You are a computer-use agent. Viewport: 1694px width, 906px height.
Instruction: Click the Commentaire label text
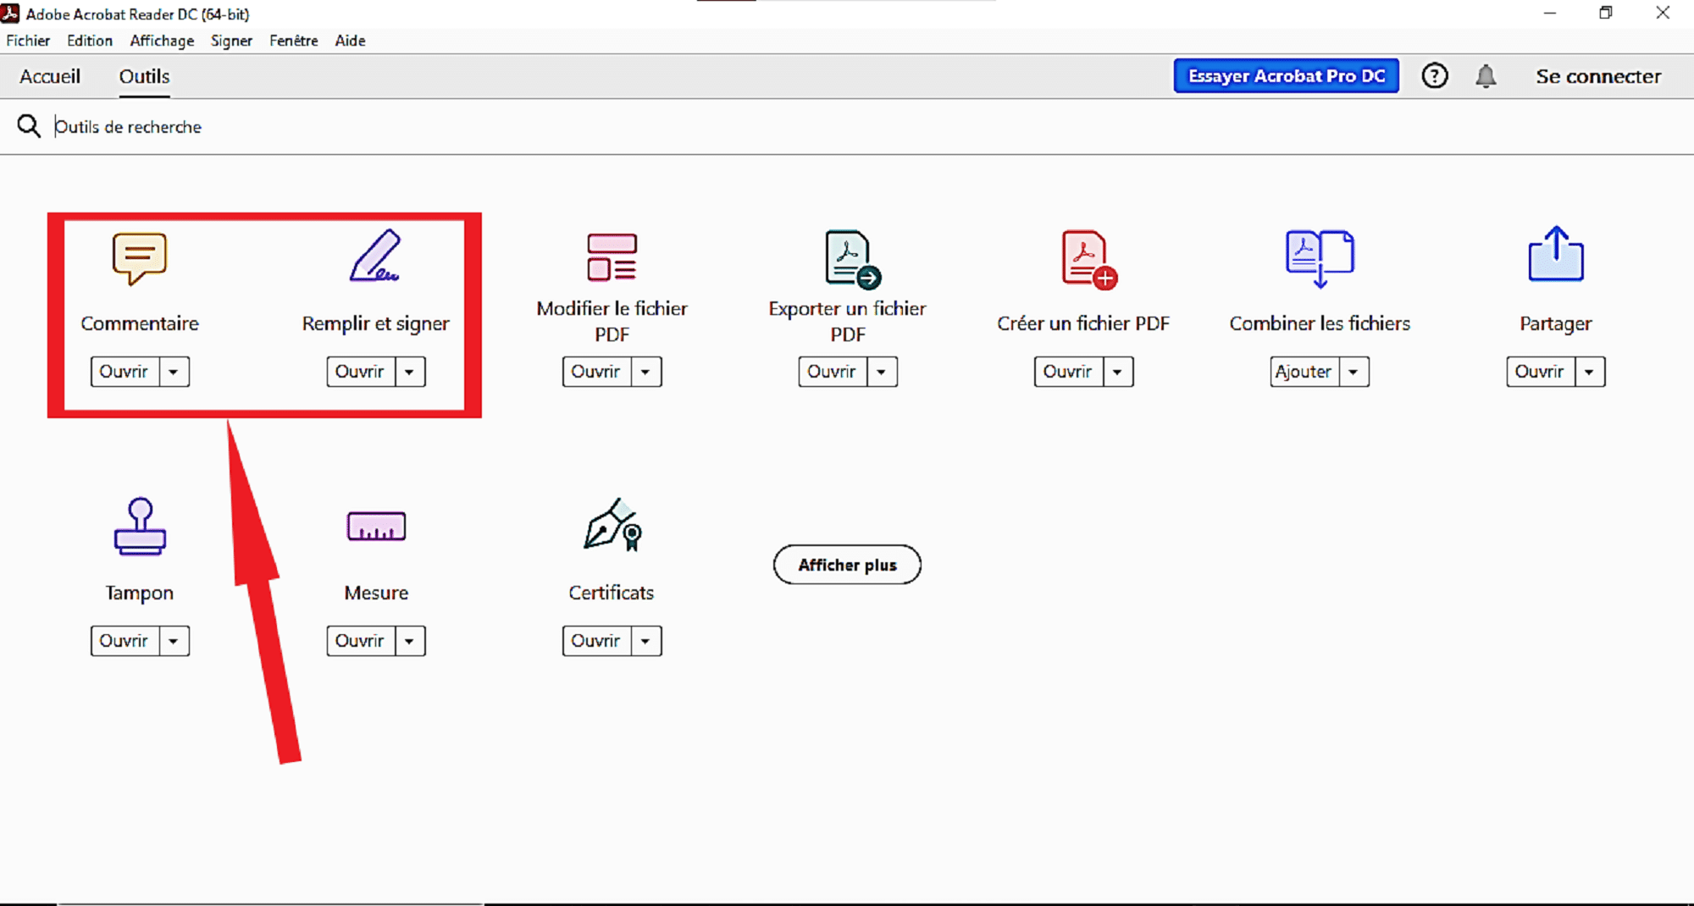click(x=140, y=323)
